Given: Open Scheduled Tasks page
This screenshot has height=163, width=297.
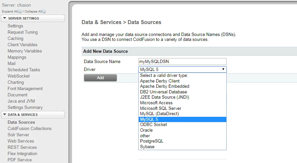Looking at the screenshot, I should click(24, 70).
